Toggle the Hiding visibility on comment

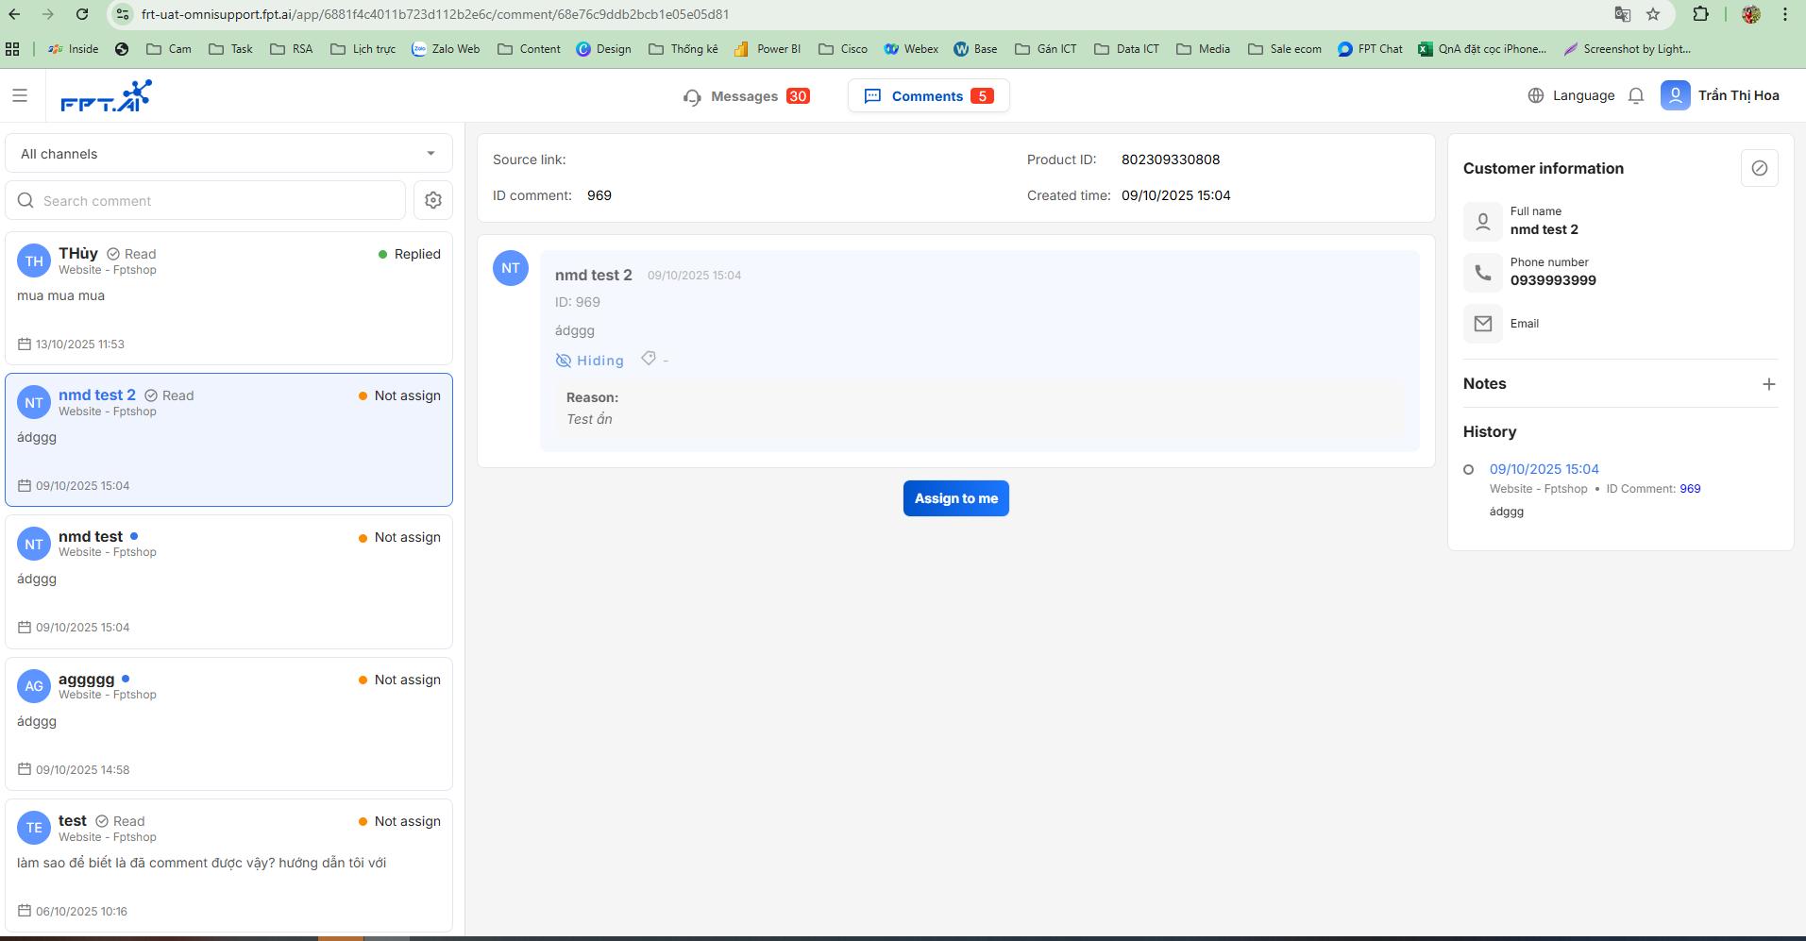(x=589, y=361)
